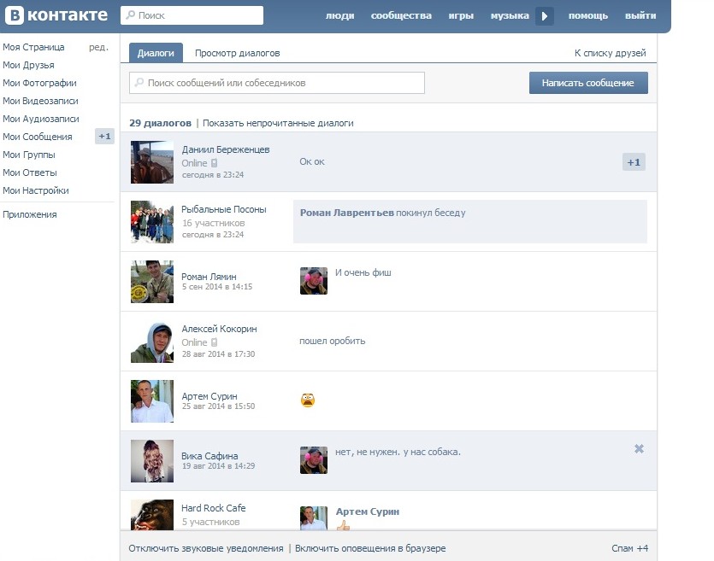Screen dimensions: 714x561
Task: Open message 'Ок ок'
Action: tap(312, 161)
